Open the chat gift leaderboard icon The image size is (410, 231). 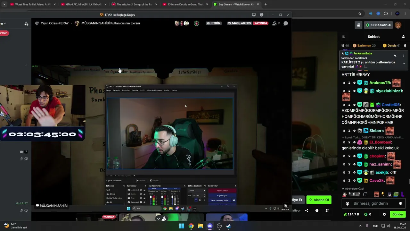404,37
